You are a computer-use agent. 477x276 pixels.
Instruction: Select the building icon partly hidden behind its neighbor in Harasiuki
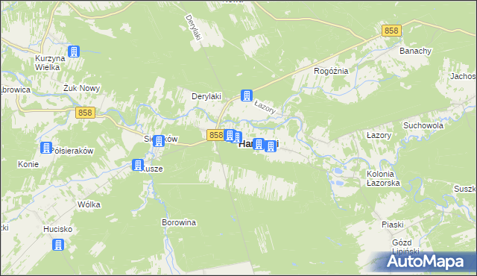[238, 137]
